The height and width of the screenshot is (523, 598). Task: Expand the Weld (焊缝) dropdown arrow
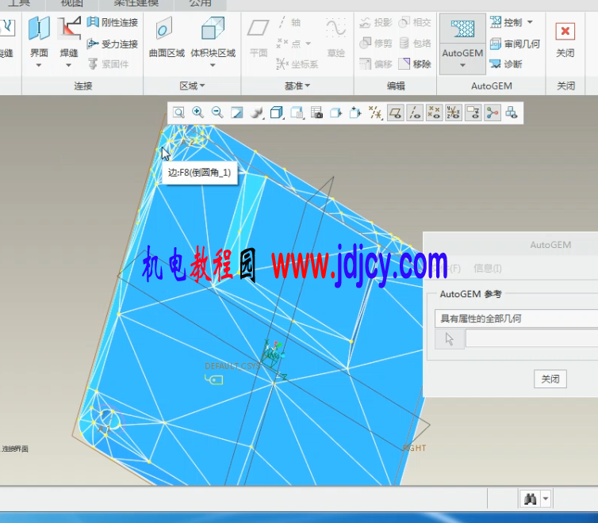coord(69,66)
